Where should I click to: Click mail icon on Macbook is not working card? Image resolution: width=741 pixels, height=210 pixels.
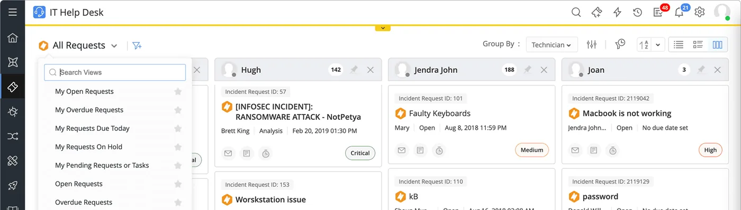coord(575,150)
